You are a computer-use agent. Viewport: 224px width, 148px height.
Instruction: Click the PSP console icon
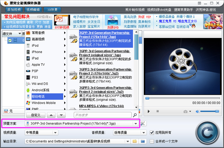click(x=28, y=71)
